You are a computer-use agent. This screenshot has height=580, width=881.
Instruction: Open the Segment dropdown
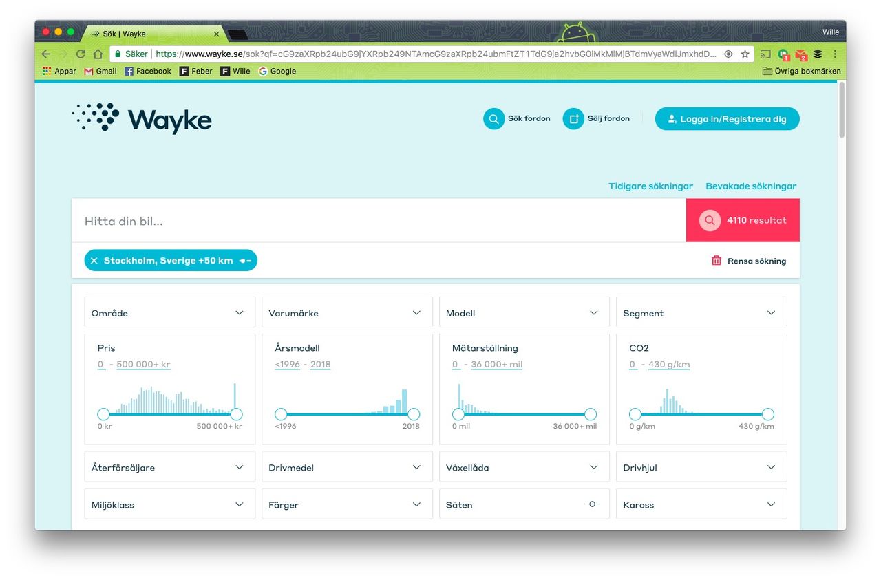click(701, 312)
